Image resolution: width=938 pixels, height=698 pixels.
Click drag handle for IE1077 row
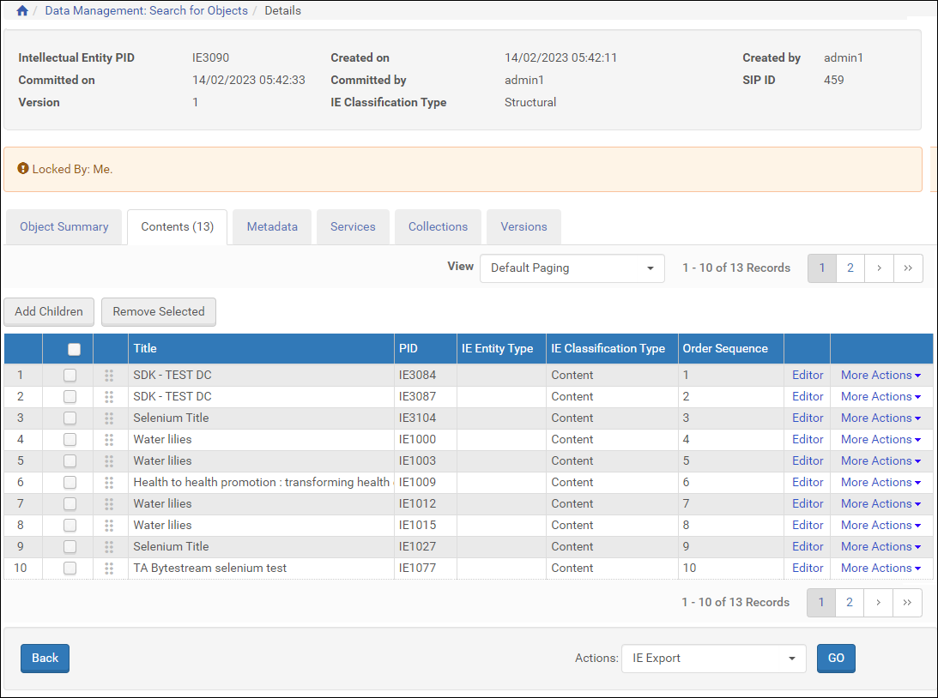pyautogui.click(x=109, y=569)
